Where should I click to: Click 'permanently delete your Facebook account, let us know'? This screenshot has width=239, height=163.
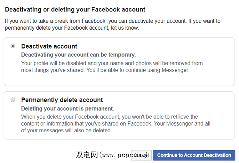(72, 28)
